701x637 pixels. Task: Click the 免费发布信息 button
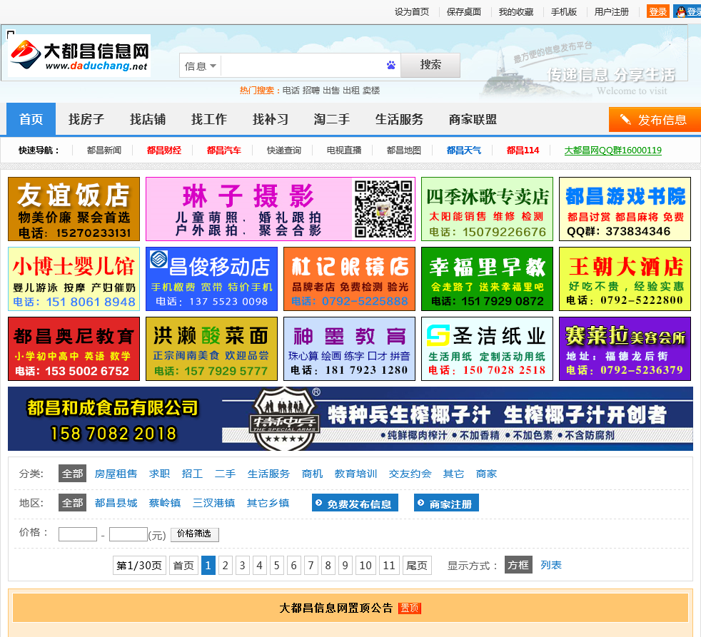tap(355, 504)
